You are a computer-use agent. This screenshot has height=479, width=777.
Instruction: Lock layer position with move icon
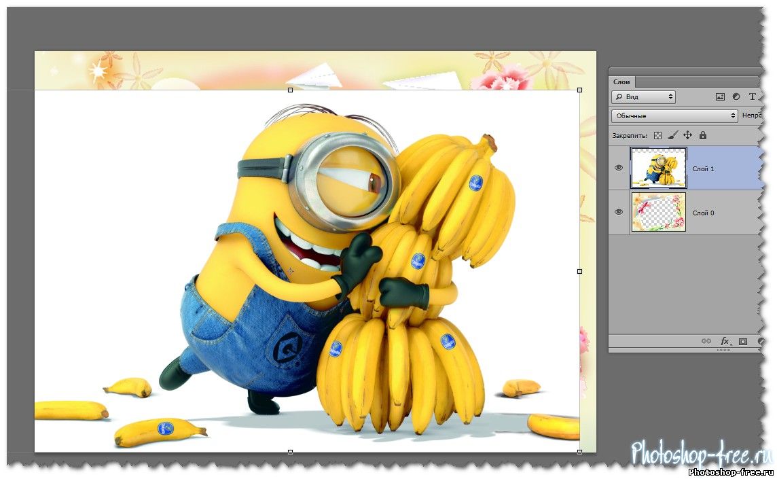[x=687, y=135]
